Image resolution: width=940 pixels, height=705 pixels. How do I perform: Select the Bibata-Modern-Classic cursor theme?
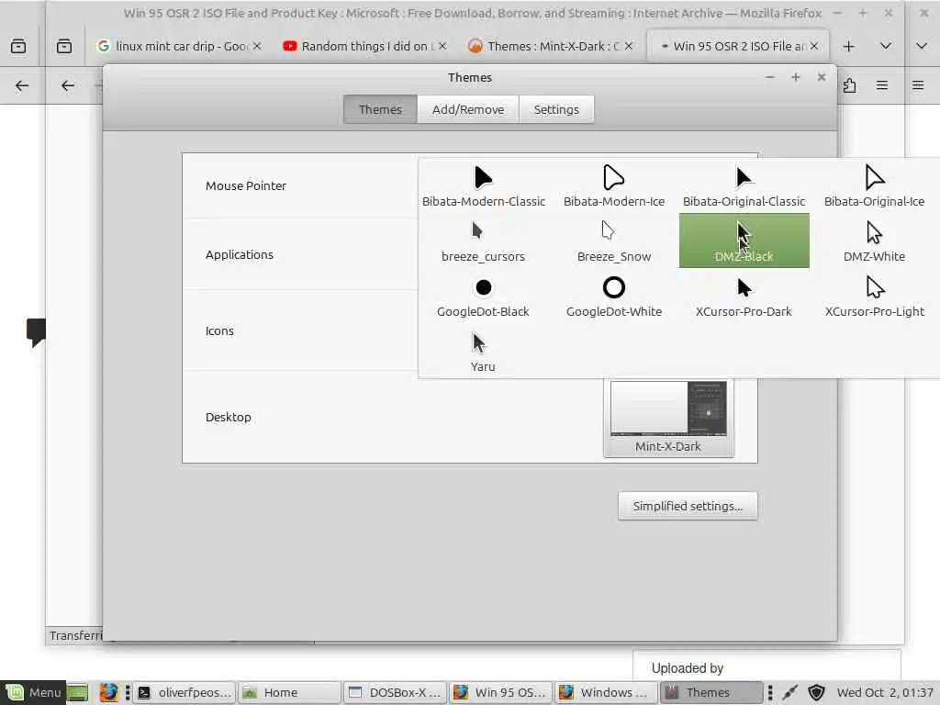coord(483,185)
